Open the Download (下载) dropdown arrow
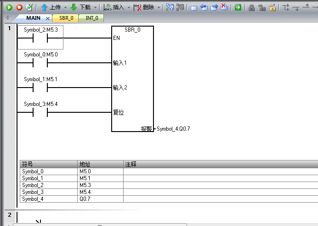318x226 pixels. [x=95, y=8]
